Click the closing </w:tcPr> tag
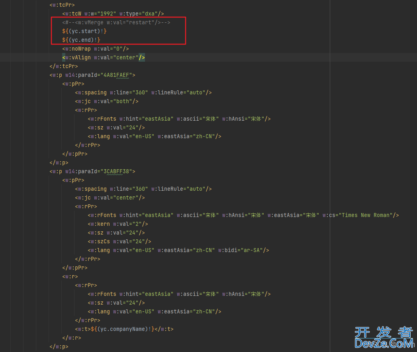This screenshot has width=417, height=352. click(x=64, y=66)
